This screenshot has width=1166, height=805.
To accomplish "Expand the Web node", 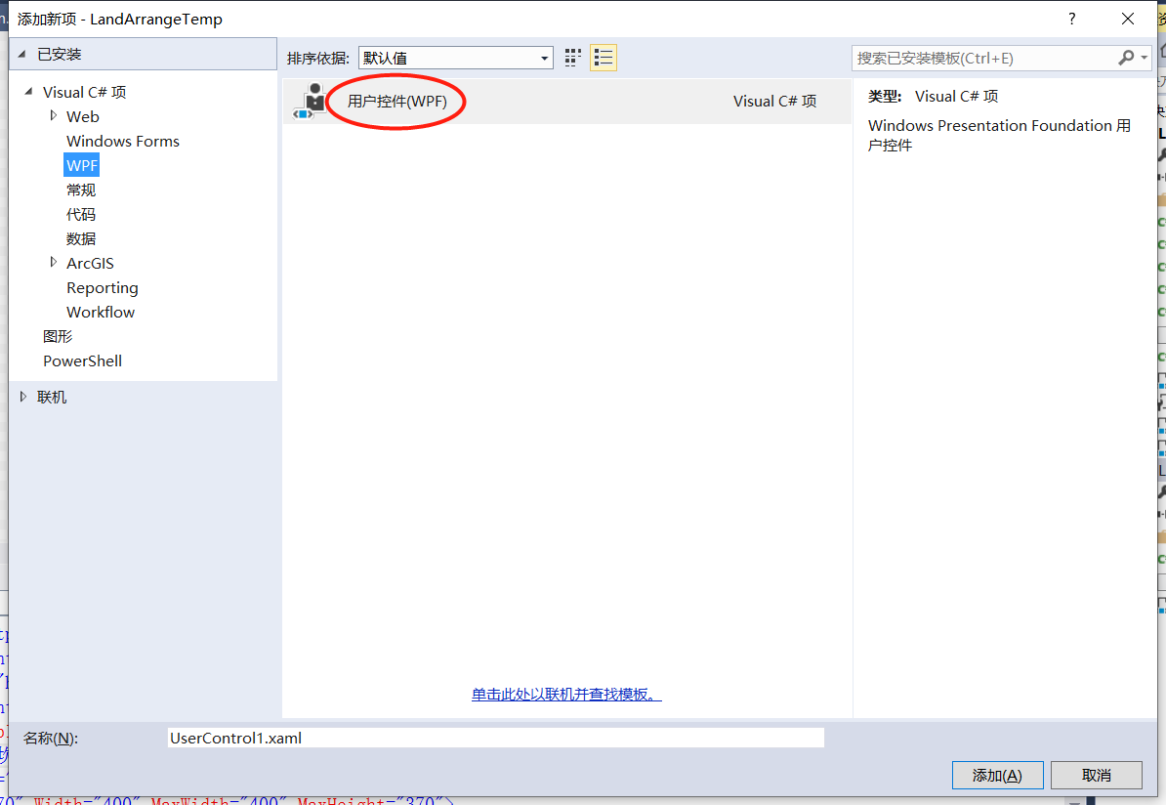I will [56, 116].
